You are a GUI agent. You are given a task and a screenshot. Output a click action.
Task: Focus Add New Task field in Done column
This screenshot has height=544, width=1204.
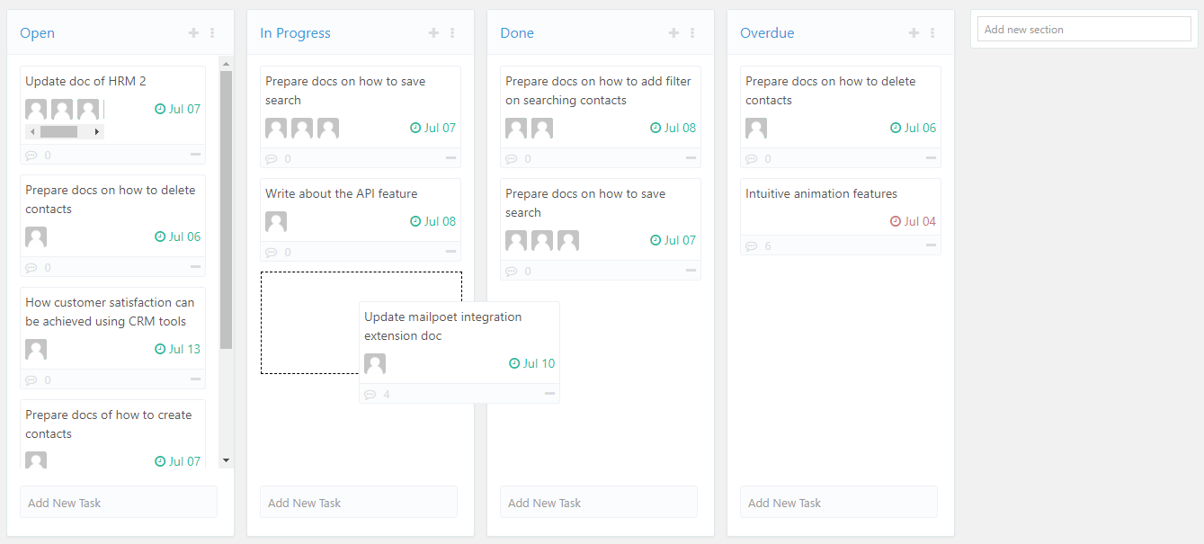599,503
